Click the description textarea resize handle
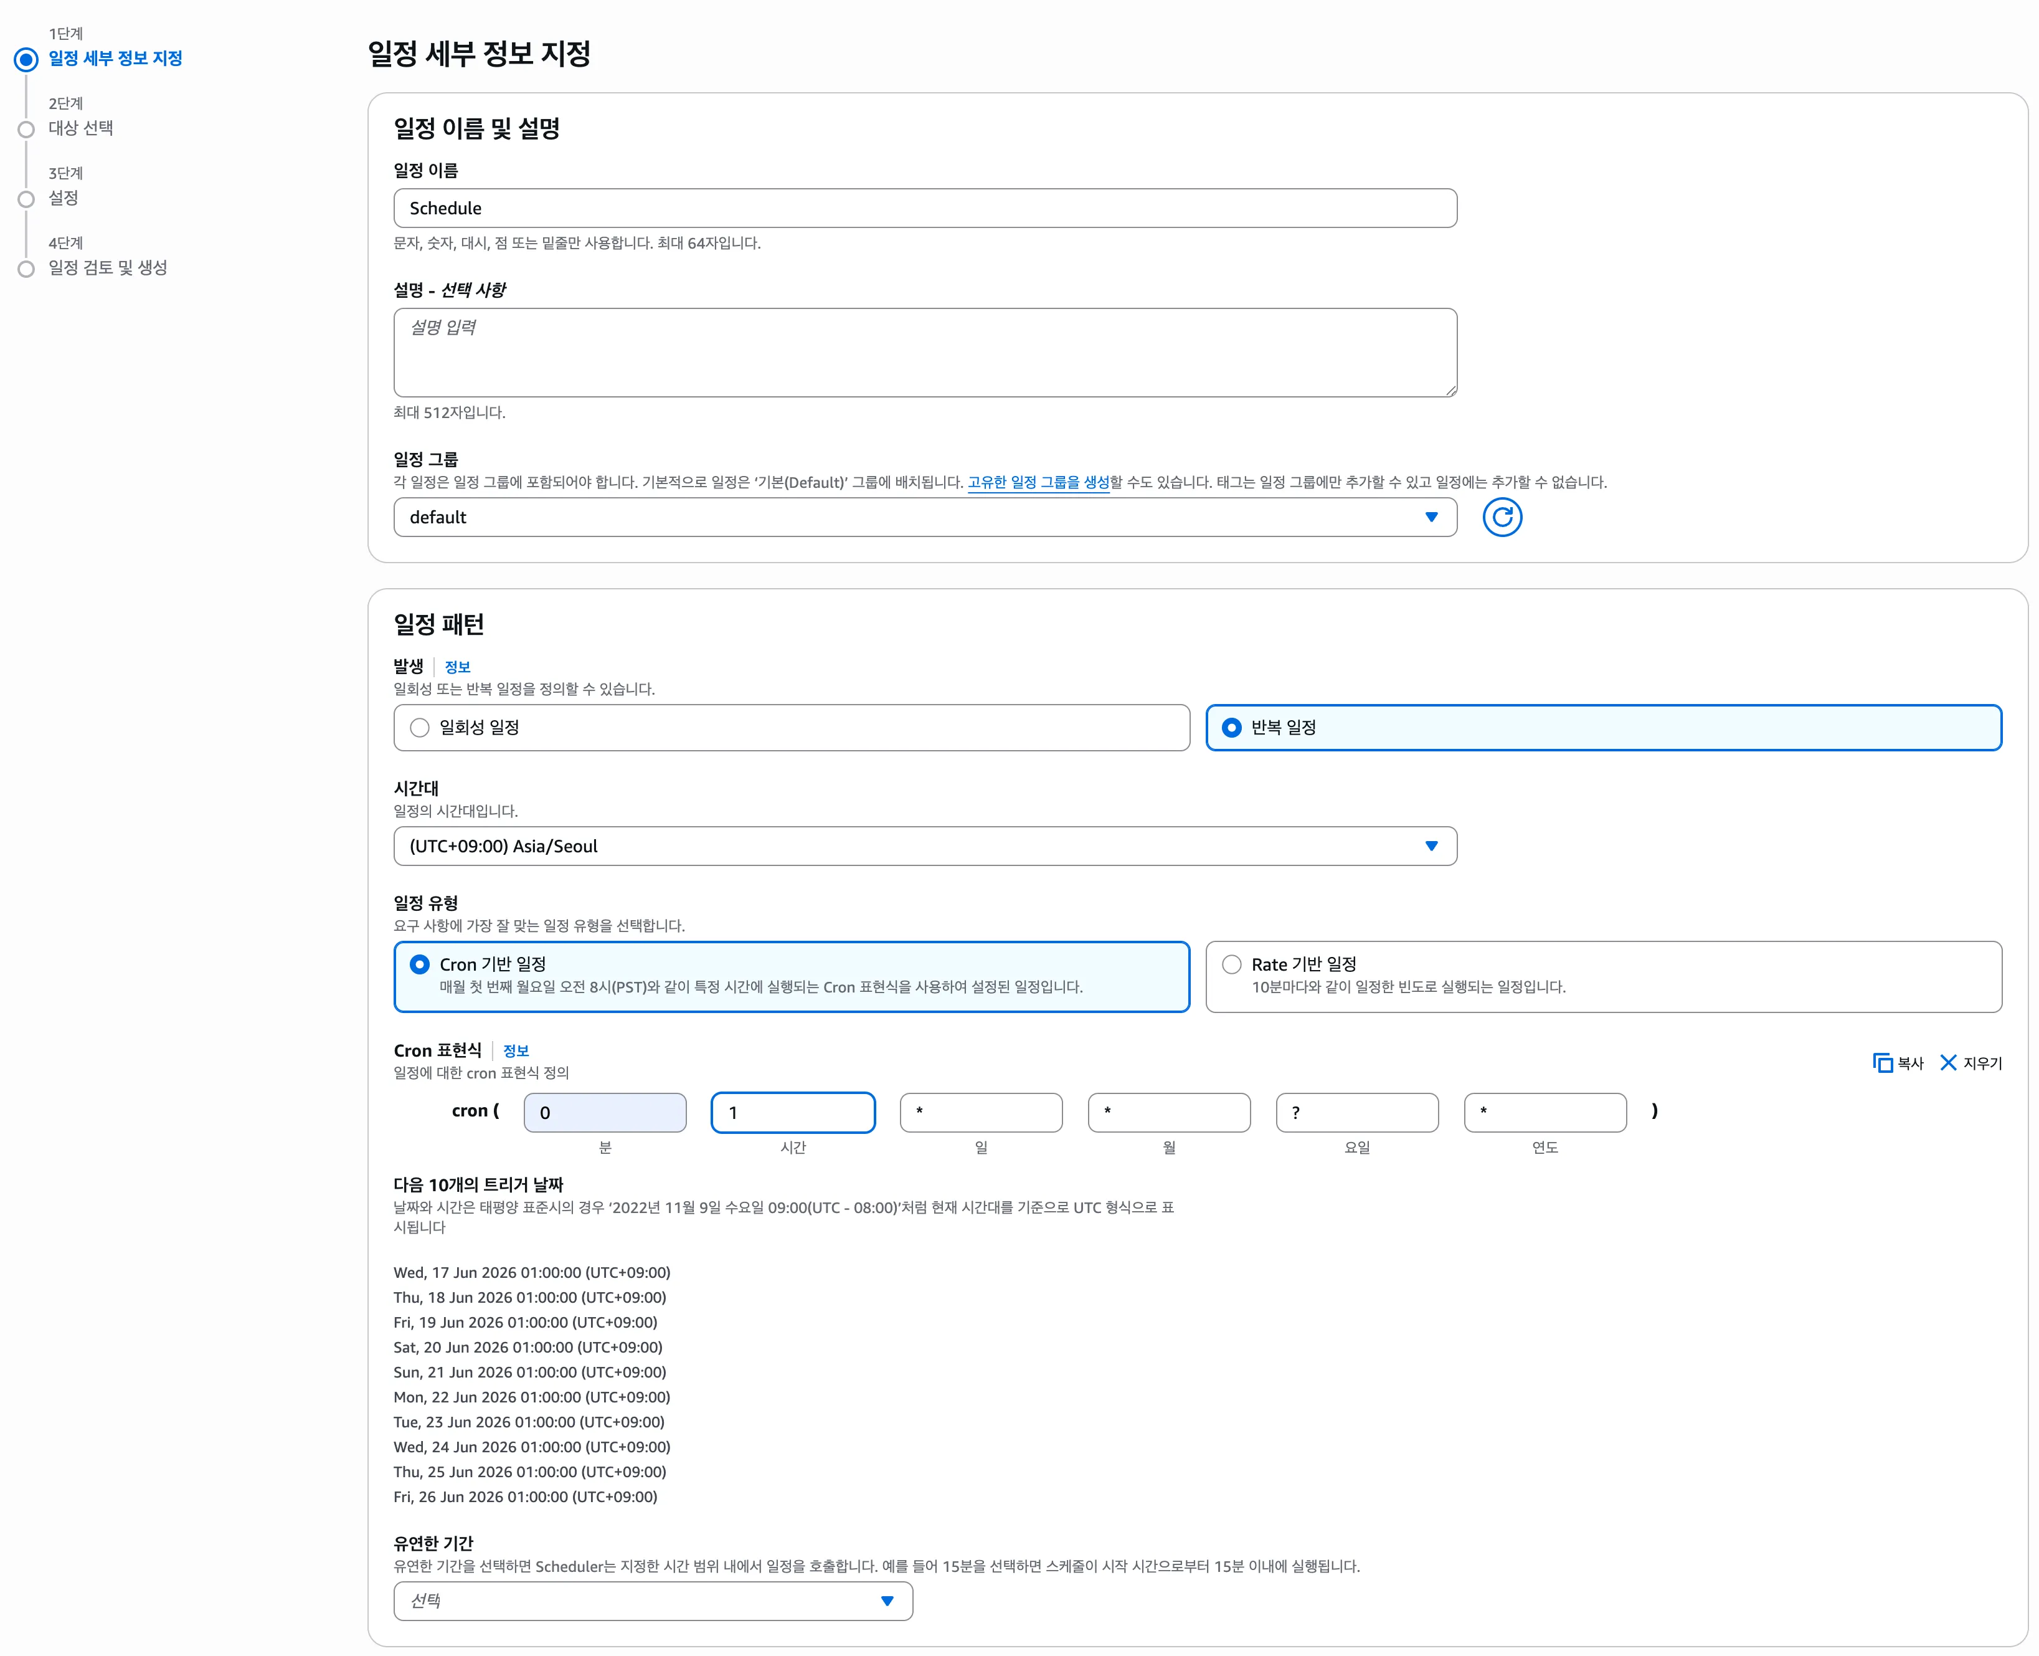The width and height of the screenshot is (2039, 1656). (x=1450, y=390)
